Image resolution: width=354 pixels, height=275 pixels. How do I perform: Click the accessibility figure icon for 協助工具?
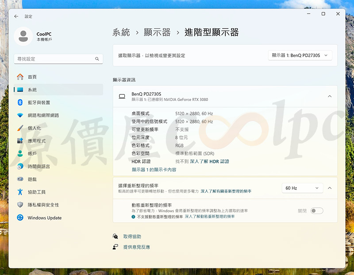[20, 192]
